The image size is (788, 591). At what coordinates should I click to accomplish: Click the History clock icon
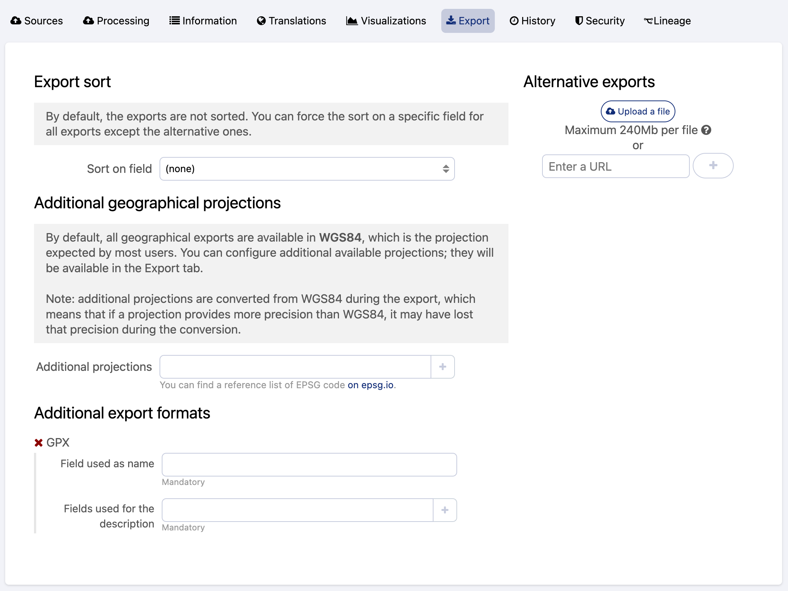(514, 21)
